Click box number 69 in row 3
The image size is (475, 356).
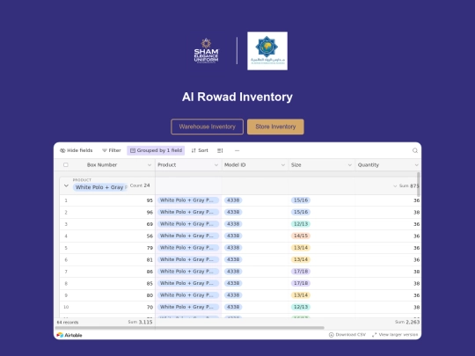[x=150, y=224]
